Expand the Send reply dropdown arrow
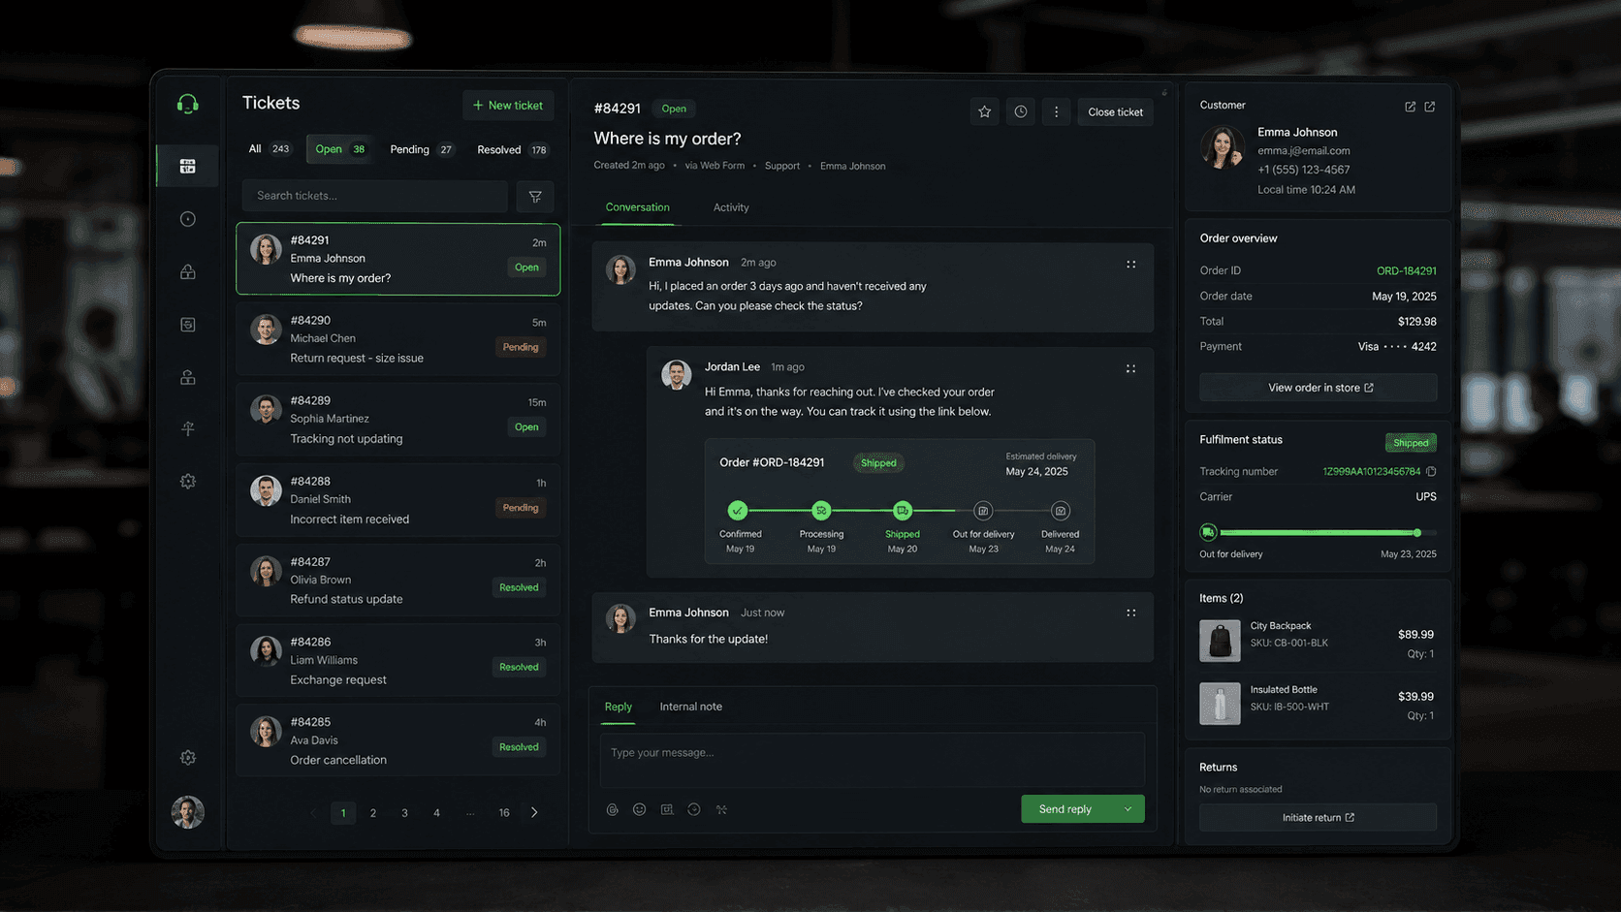Image resolution: width=1621 pixels, height=912 pixels. coord(1128,809)
